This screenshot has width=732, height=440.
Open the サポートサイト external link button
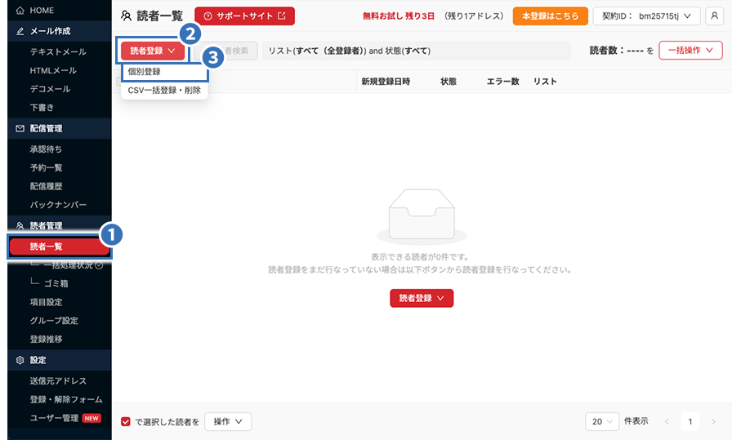pyautogui.click(x=244, y=16)
